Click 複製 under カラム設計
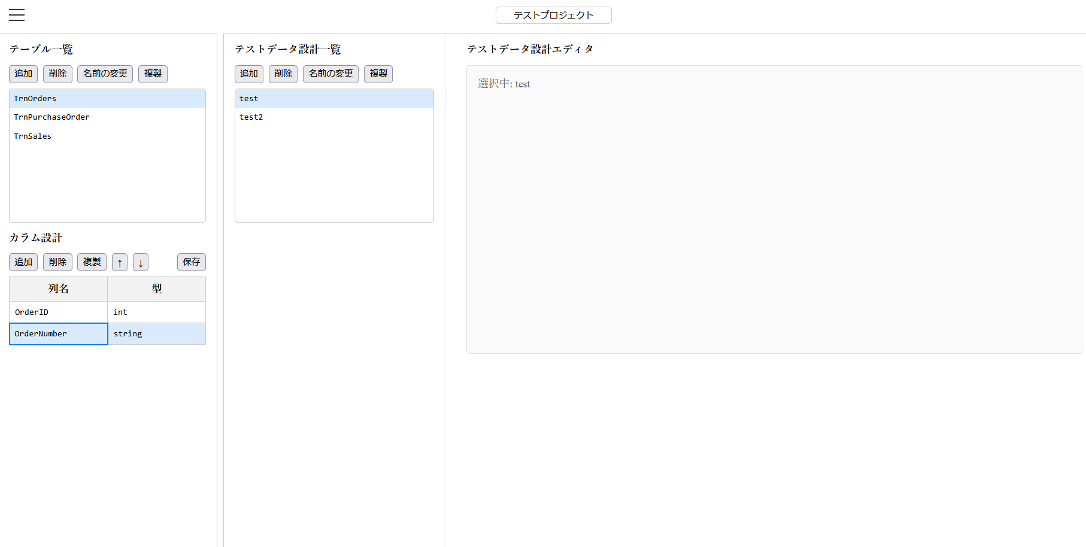The height and width of the screenshot is (547, 1086). pos(92,262)
